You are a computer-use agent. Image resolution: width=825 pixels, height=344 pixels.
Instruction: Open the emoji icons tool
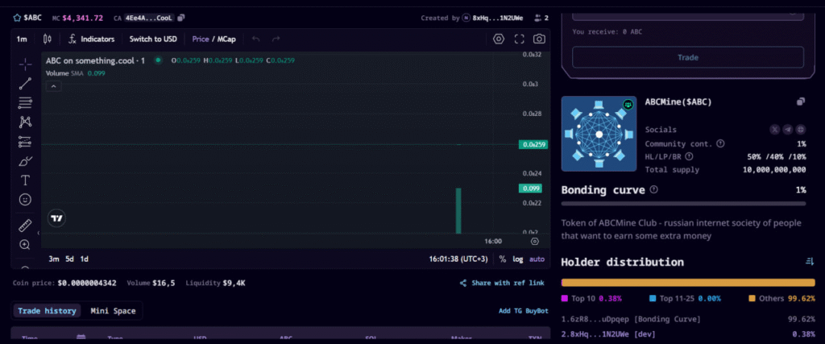click(25, 199)
